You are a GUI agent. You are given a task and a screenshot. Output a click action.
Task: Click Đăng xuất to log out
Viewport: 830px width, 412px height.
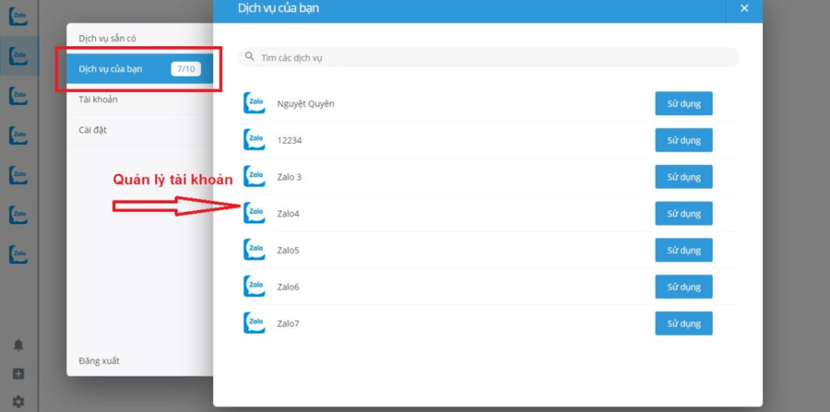pyautogui.click(x=99, y=360)
